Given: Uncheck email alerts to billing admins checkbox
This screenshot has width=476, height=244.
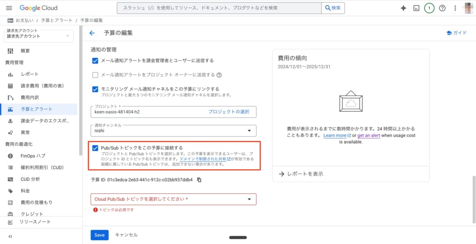Looking at the screenshot, I should pos(95,61).
